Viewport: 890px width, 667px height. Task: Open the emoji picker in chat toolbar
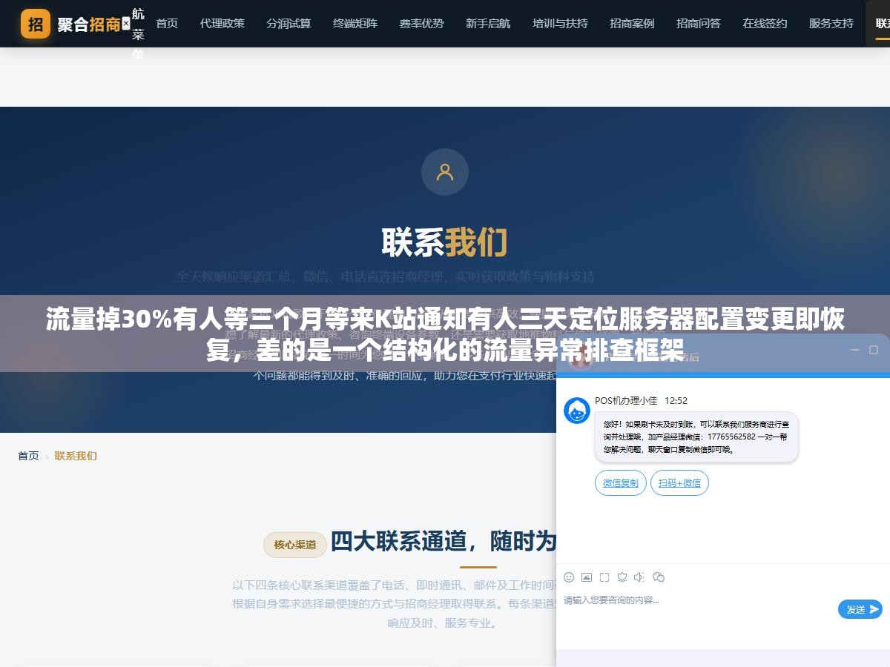569,577
